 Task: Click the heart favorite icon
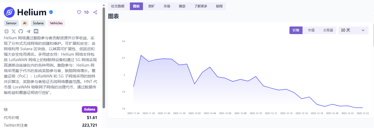(x=79, y=12)
